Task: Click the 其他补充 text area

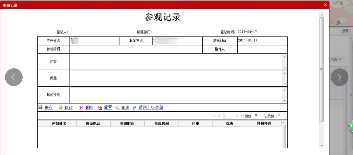Action: [176, 95]
